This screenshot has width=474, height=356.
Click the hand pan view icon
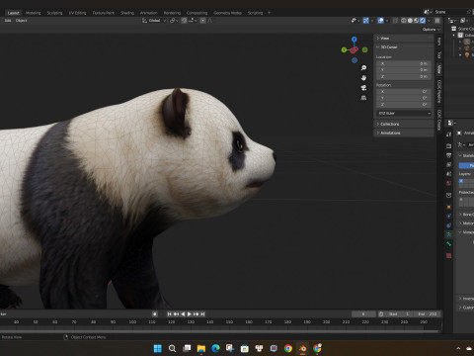coord(363,78)
